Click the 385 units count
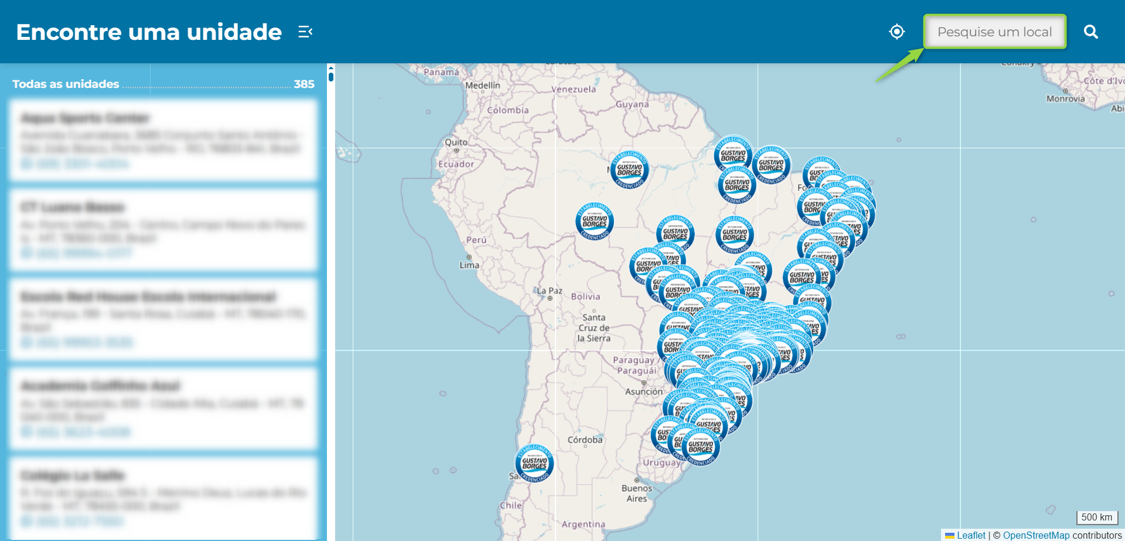The height and width of the screenshot is (541, 1125). (x=304, y=84)
